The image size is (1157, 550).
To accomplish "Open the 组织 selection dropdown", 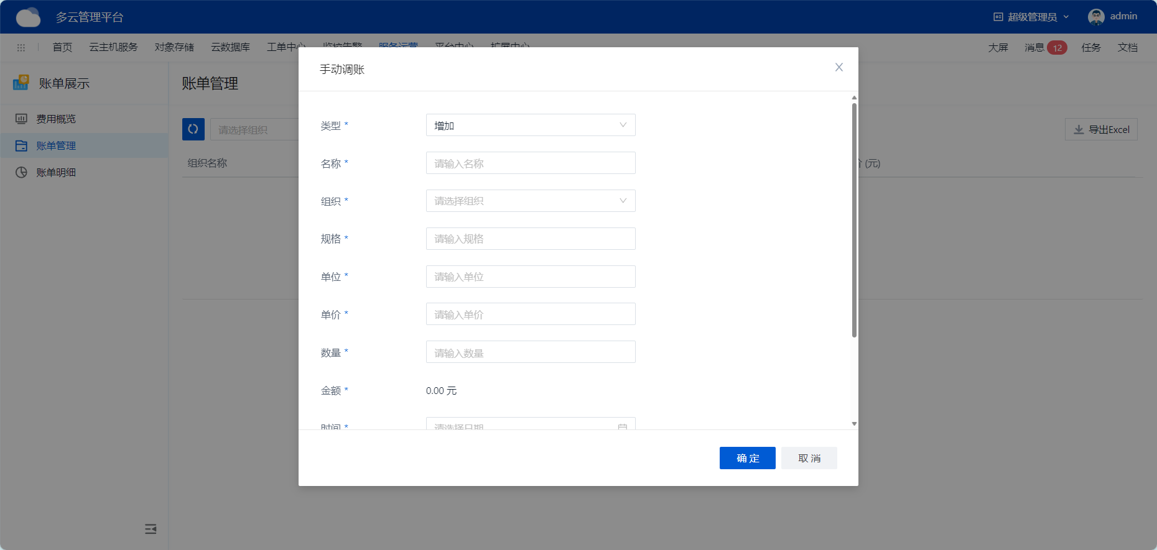I will pyautogui.click(x=530, y=201).
